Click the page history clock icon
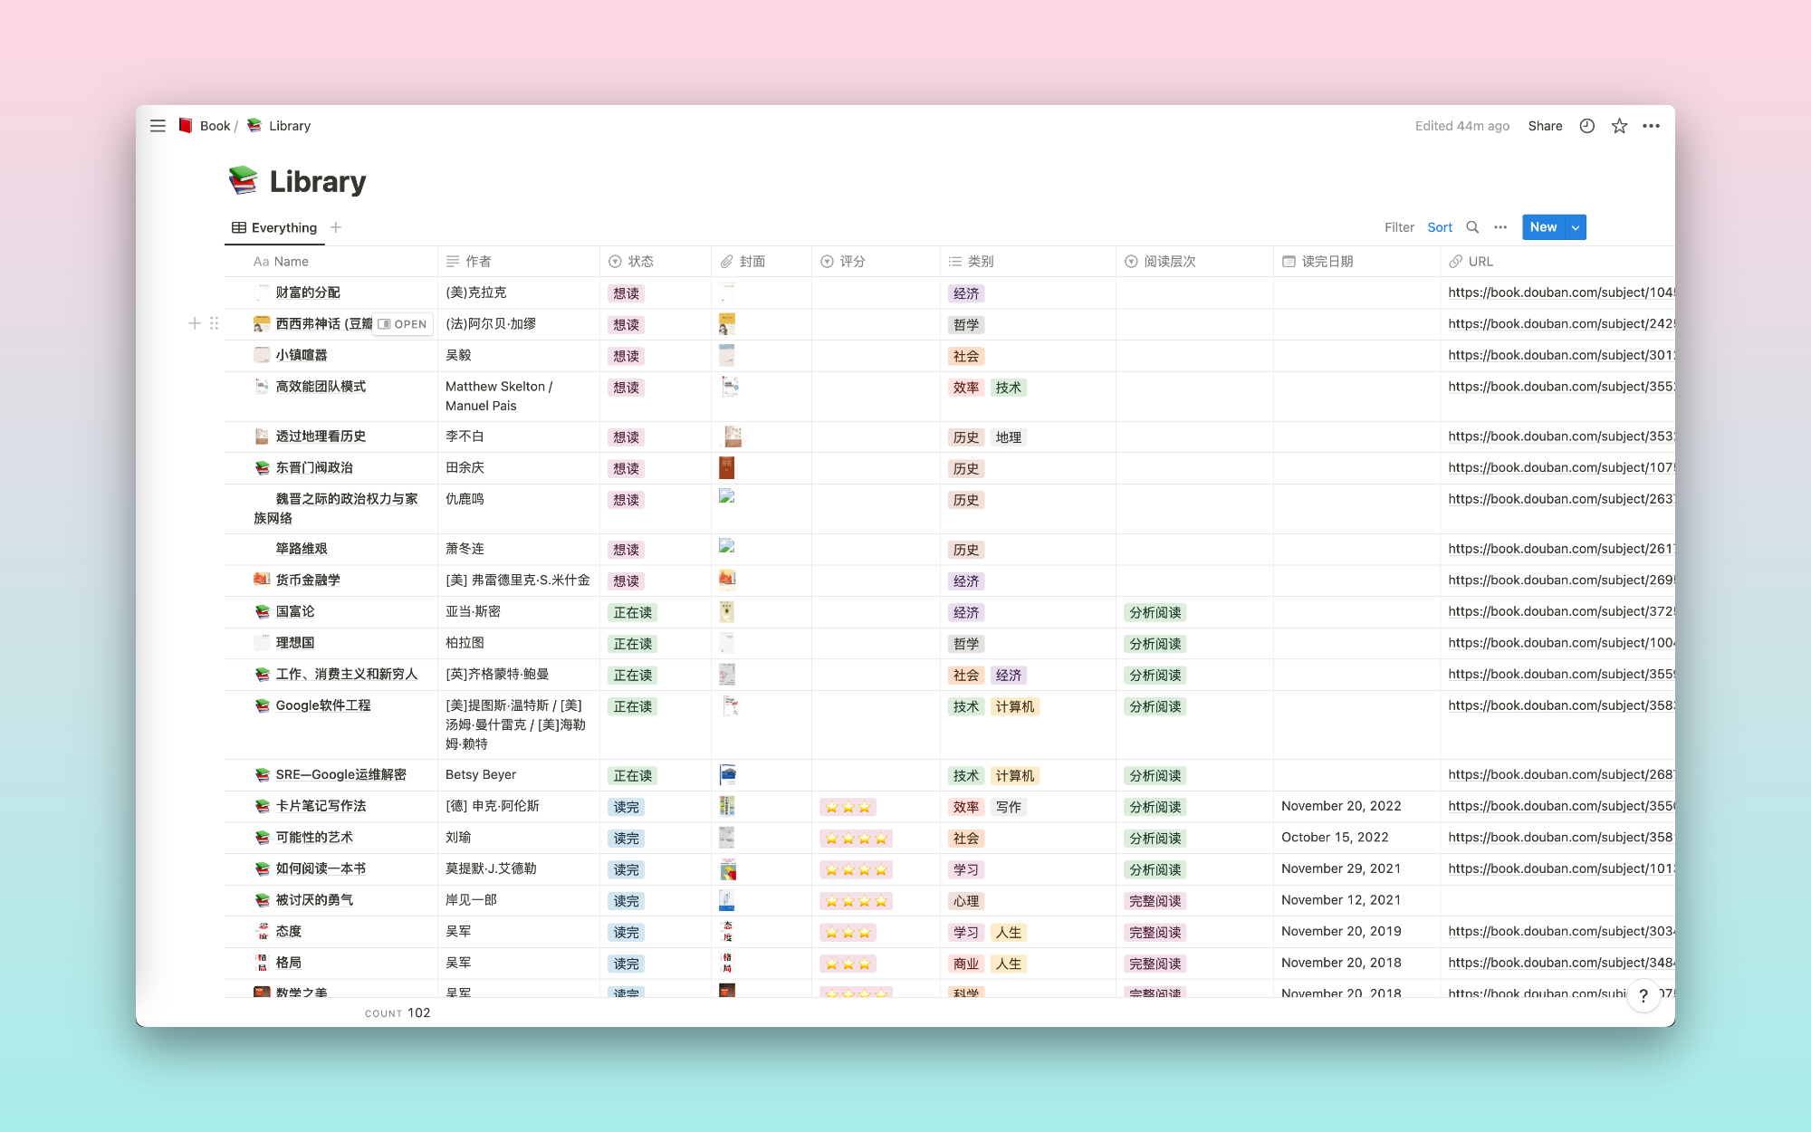 pos(1586,126)
